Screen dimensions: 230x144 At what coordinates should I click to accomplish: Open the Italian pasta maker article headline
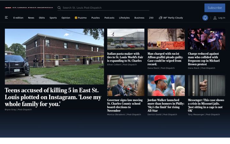click(x=125, y=57)
